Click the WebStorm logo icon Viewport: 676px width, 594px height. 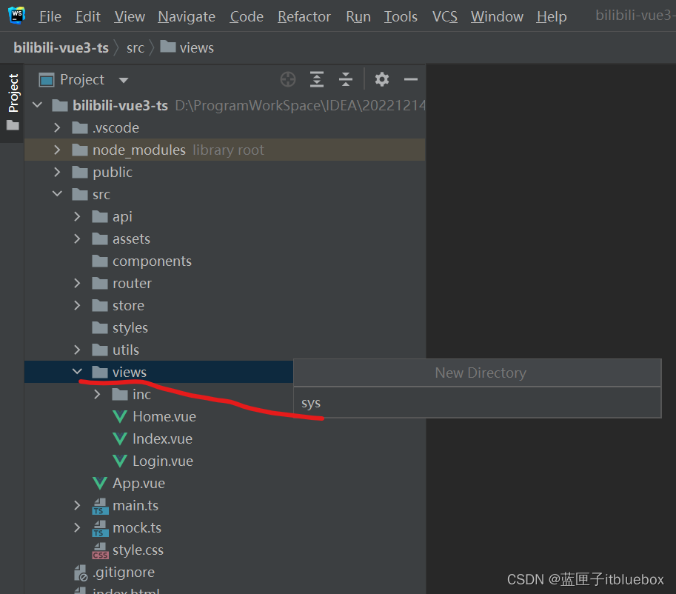pos(17,16)
